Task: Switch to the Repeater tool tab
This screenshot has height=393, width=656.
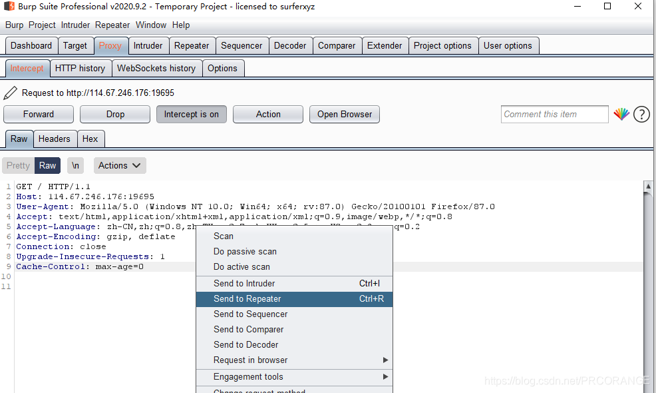Action: point(192,46)
